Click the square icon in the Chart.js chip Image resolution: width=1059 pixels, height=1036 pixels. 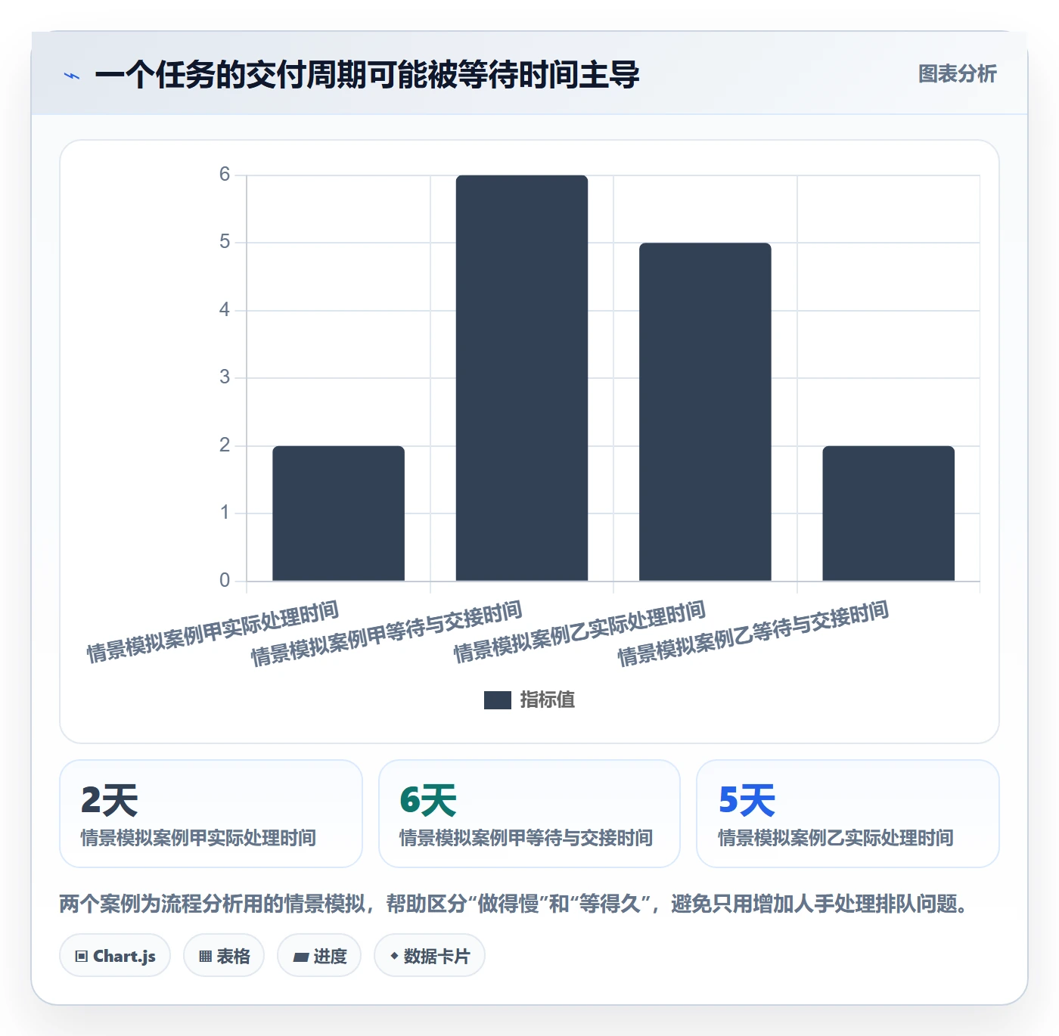click(82, 957)
